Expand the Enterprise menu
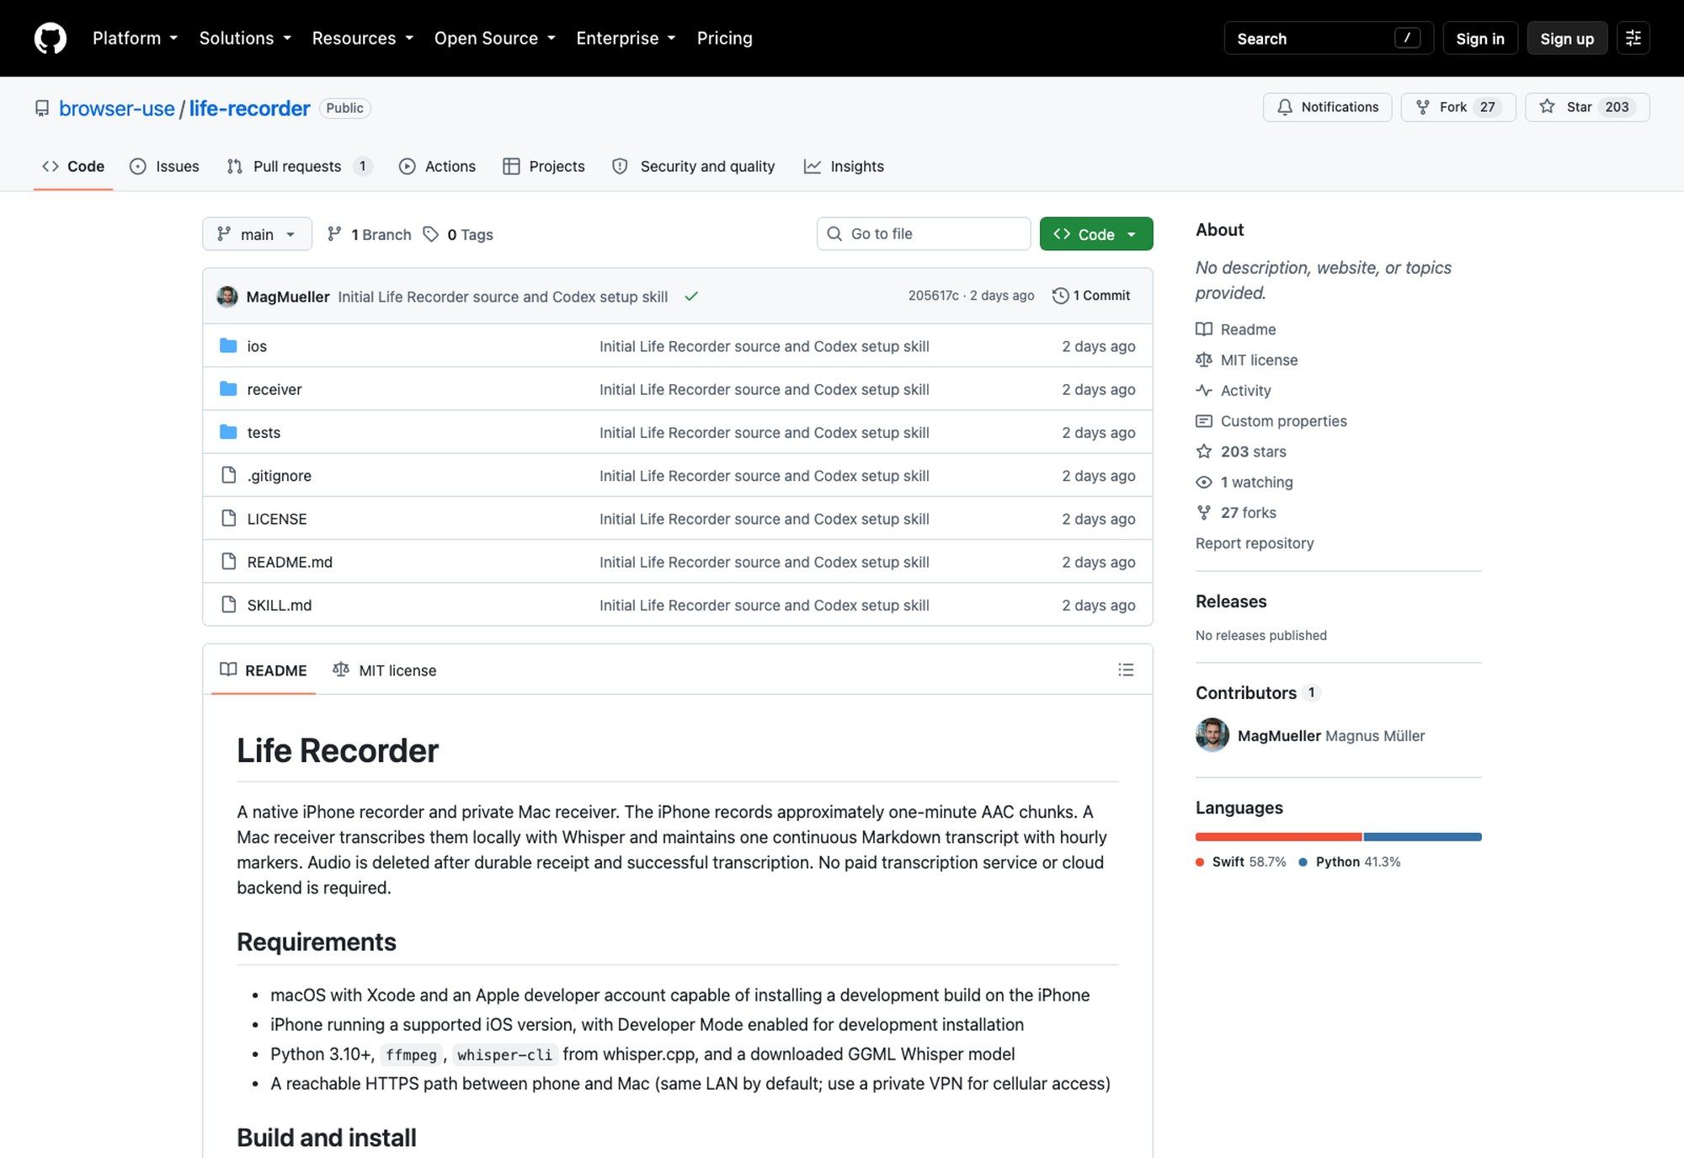The width and height of the screenshot is (1684, 1158). click(x=626, y=38)
